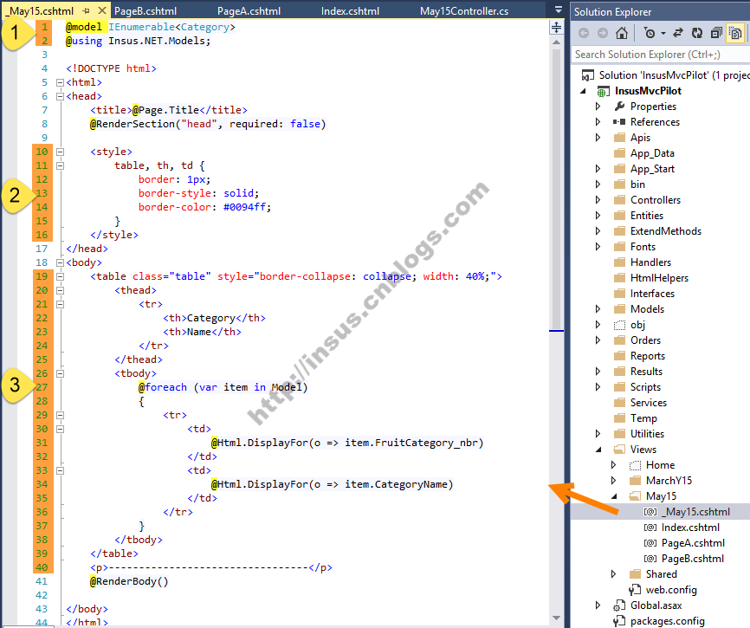Collapse the head element outline on line 6
This screenshot has width=750, height=628.
61,96
